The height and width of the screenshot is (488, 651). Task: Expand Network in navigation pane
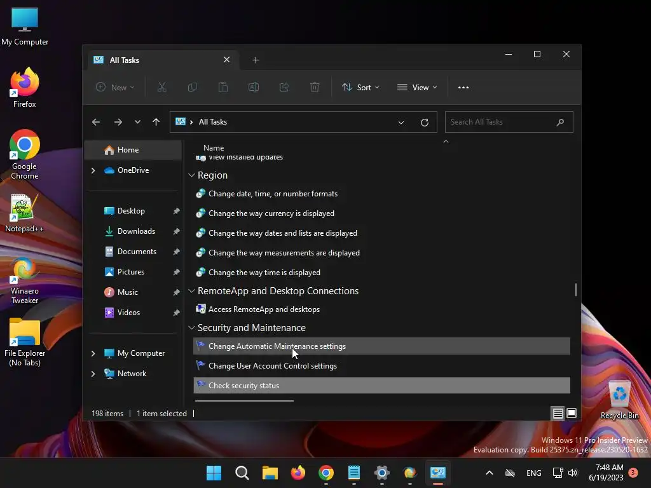(x=93, y=374)
